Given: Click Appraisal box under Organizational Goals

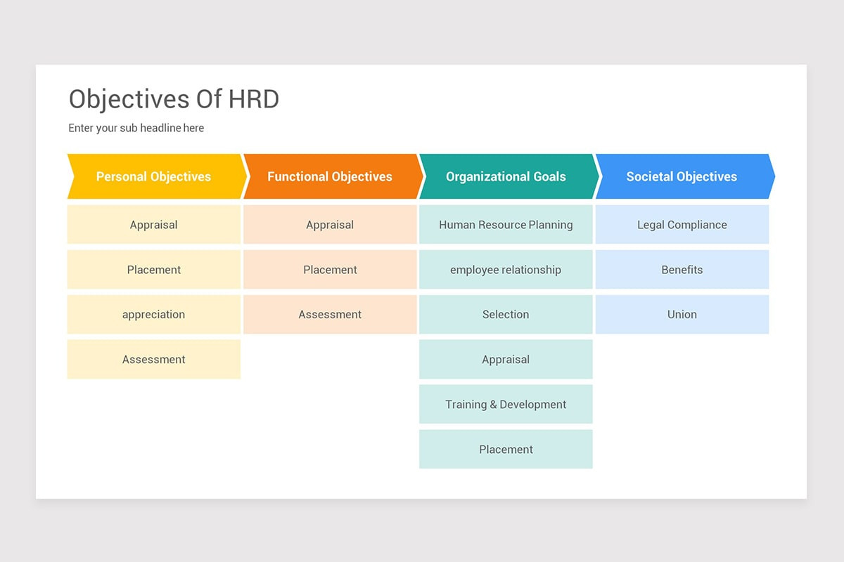Looking at the screenshot, I should pos(506,360).
